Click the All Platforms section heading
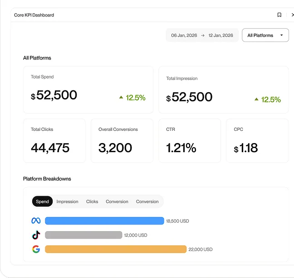 click(37, 58)
